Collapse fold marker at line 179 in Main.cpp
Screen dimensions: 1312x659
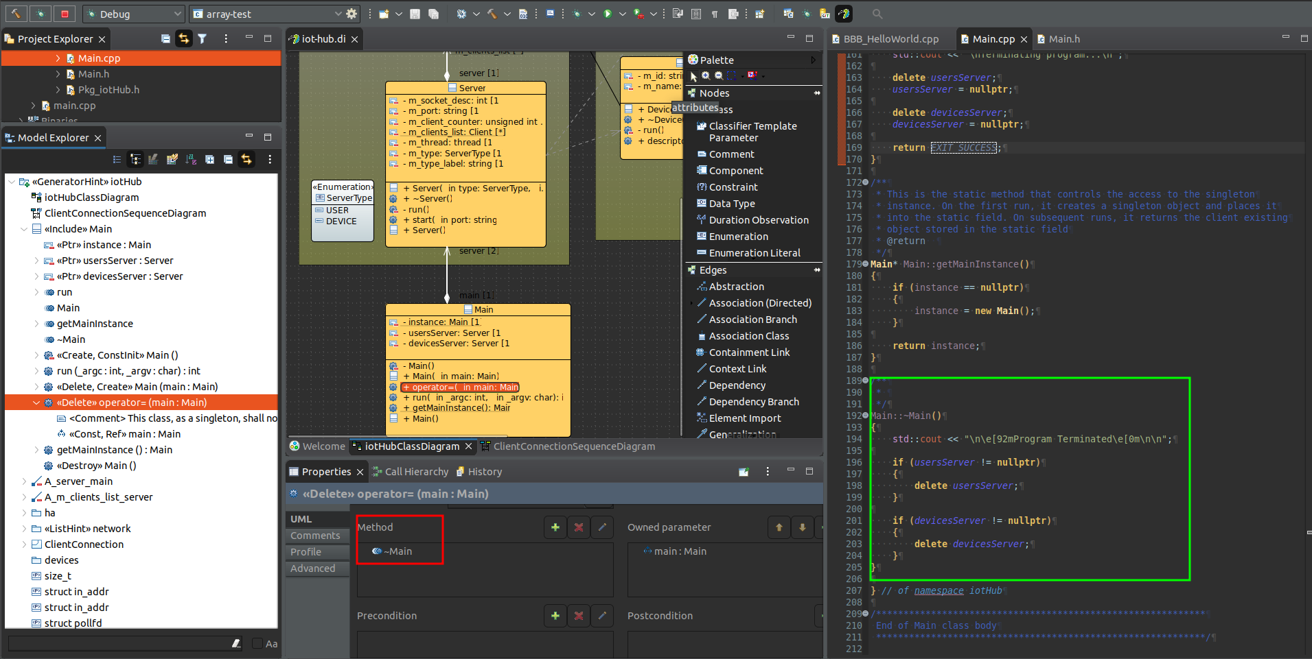865,264
